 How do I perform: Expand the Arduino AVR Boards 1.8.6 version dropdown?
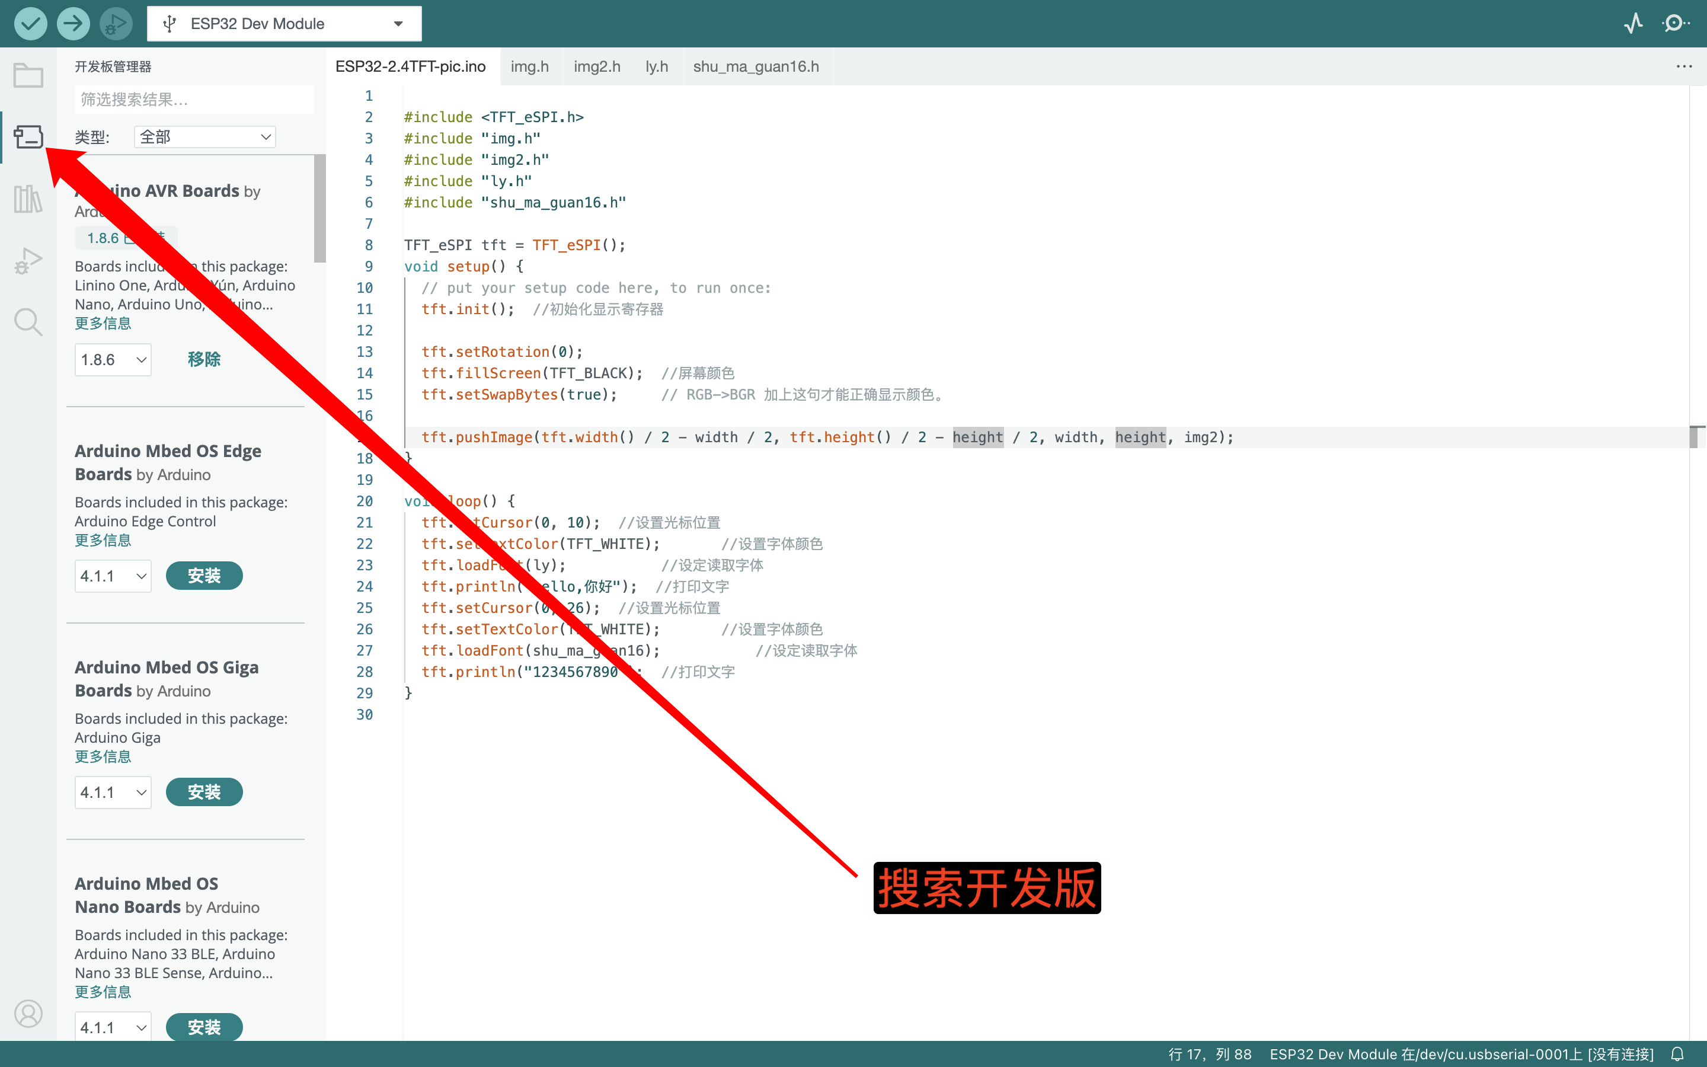(x=113, y=360)
